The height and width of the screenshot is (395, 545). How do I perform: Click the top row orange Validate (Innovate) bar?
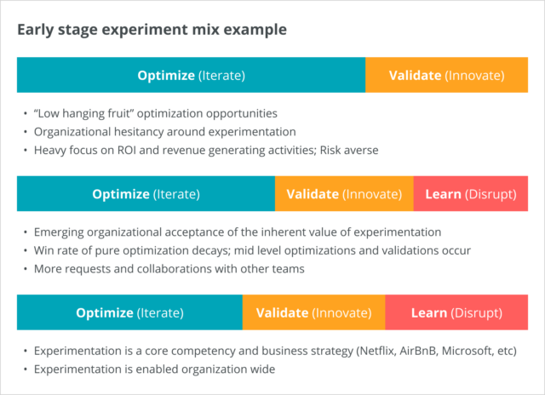pos(446,75)
